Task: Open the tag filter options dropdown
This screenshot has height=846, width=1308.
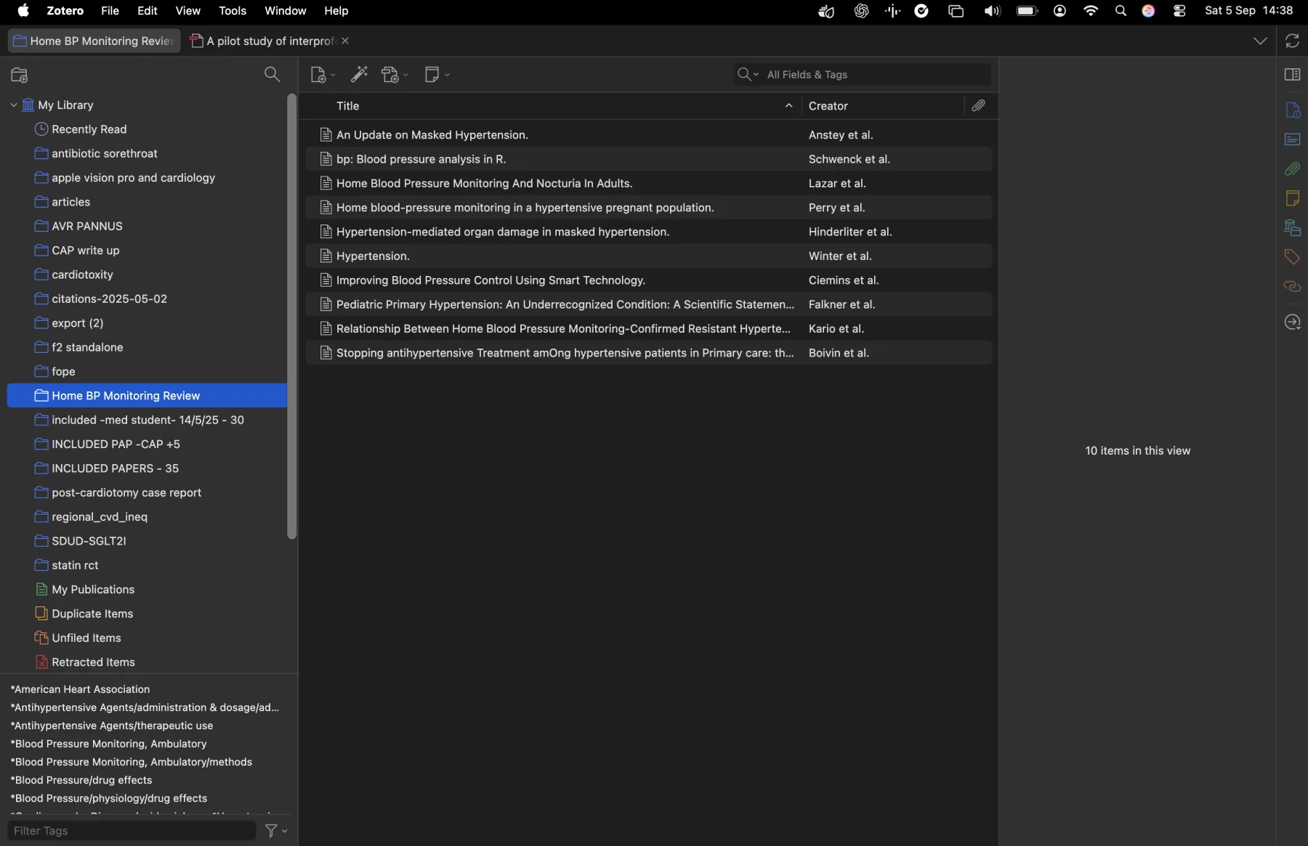Action: [x=276, y=831]
